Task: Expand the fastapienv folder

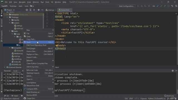Action: click(7, 14)
